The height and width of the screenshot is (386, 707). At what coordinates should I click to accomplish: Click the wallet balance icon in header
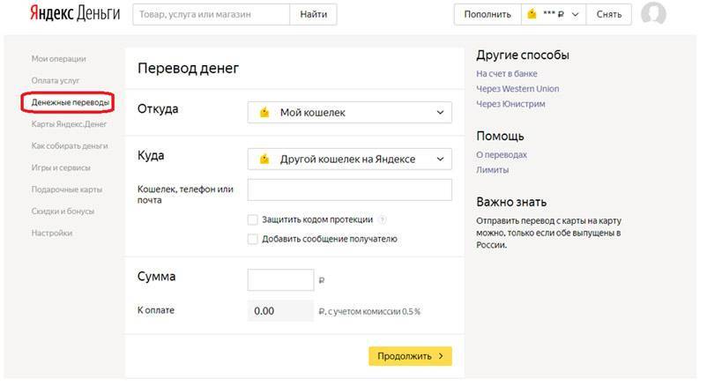[x=532, y=14]
